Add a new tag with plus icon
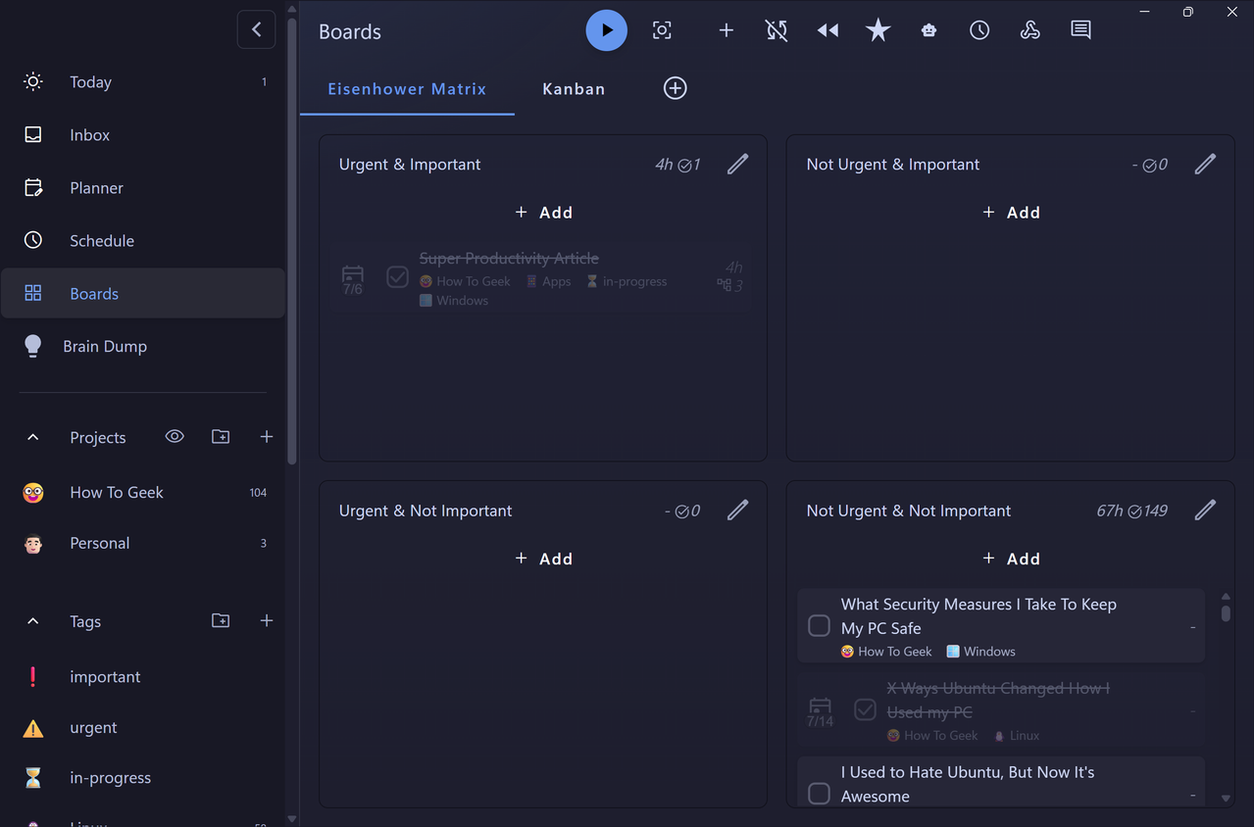Image resolution: width=1254 pixels, height=827 pixels. (x=266, y=621)
